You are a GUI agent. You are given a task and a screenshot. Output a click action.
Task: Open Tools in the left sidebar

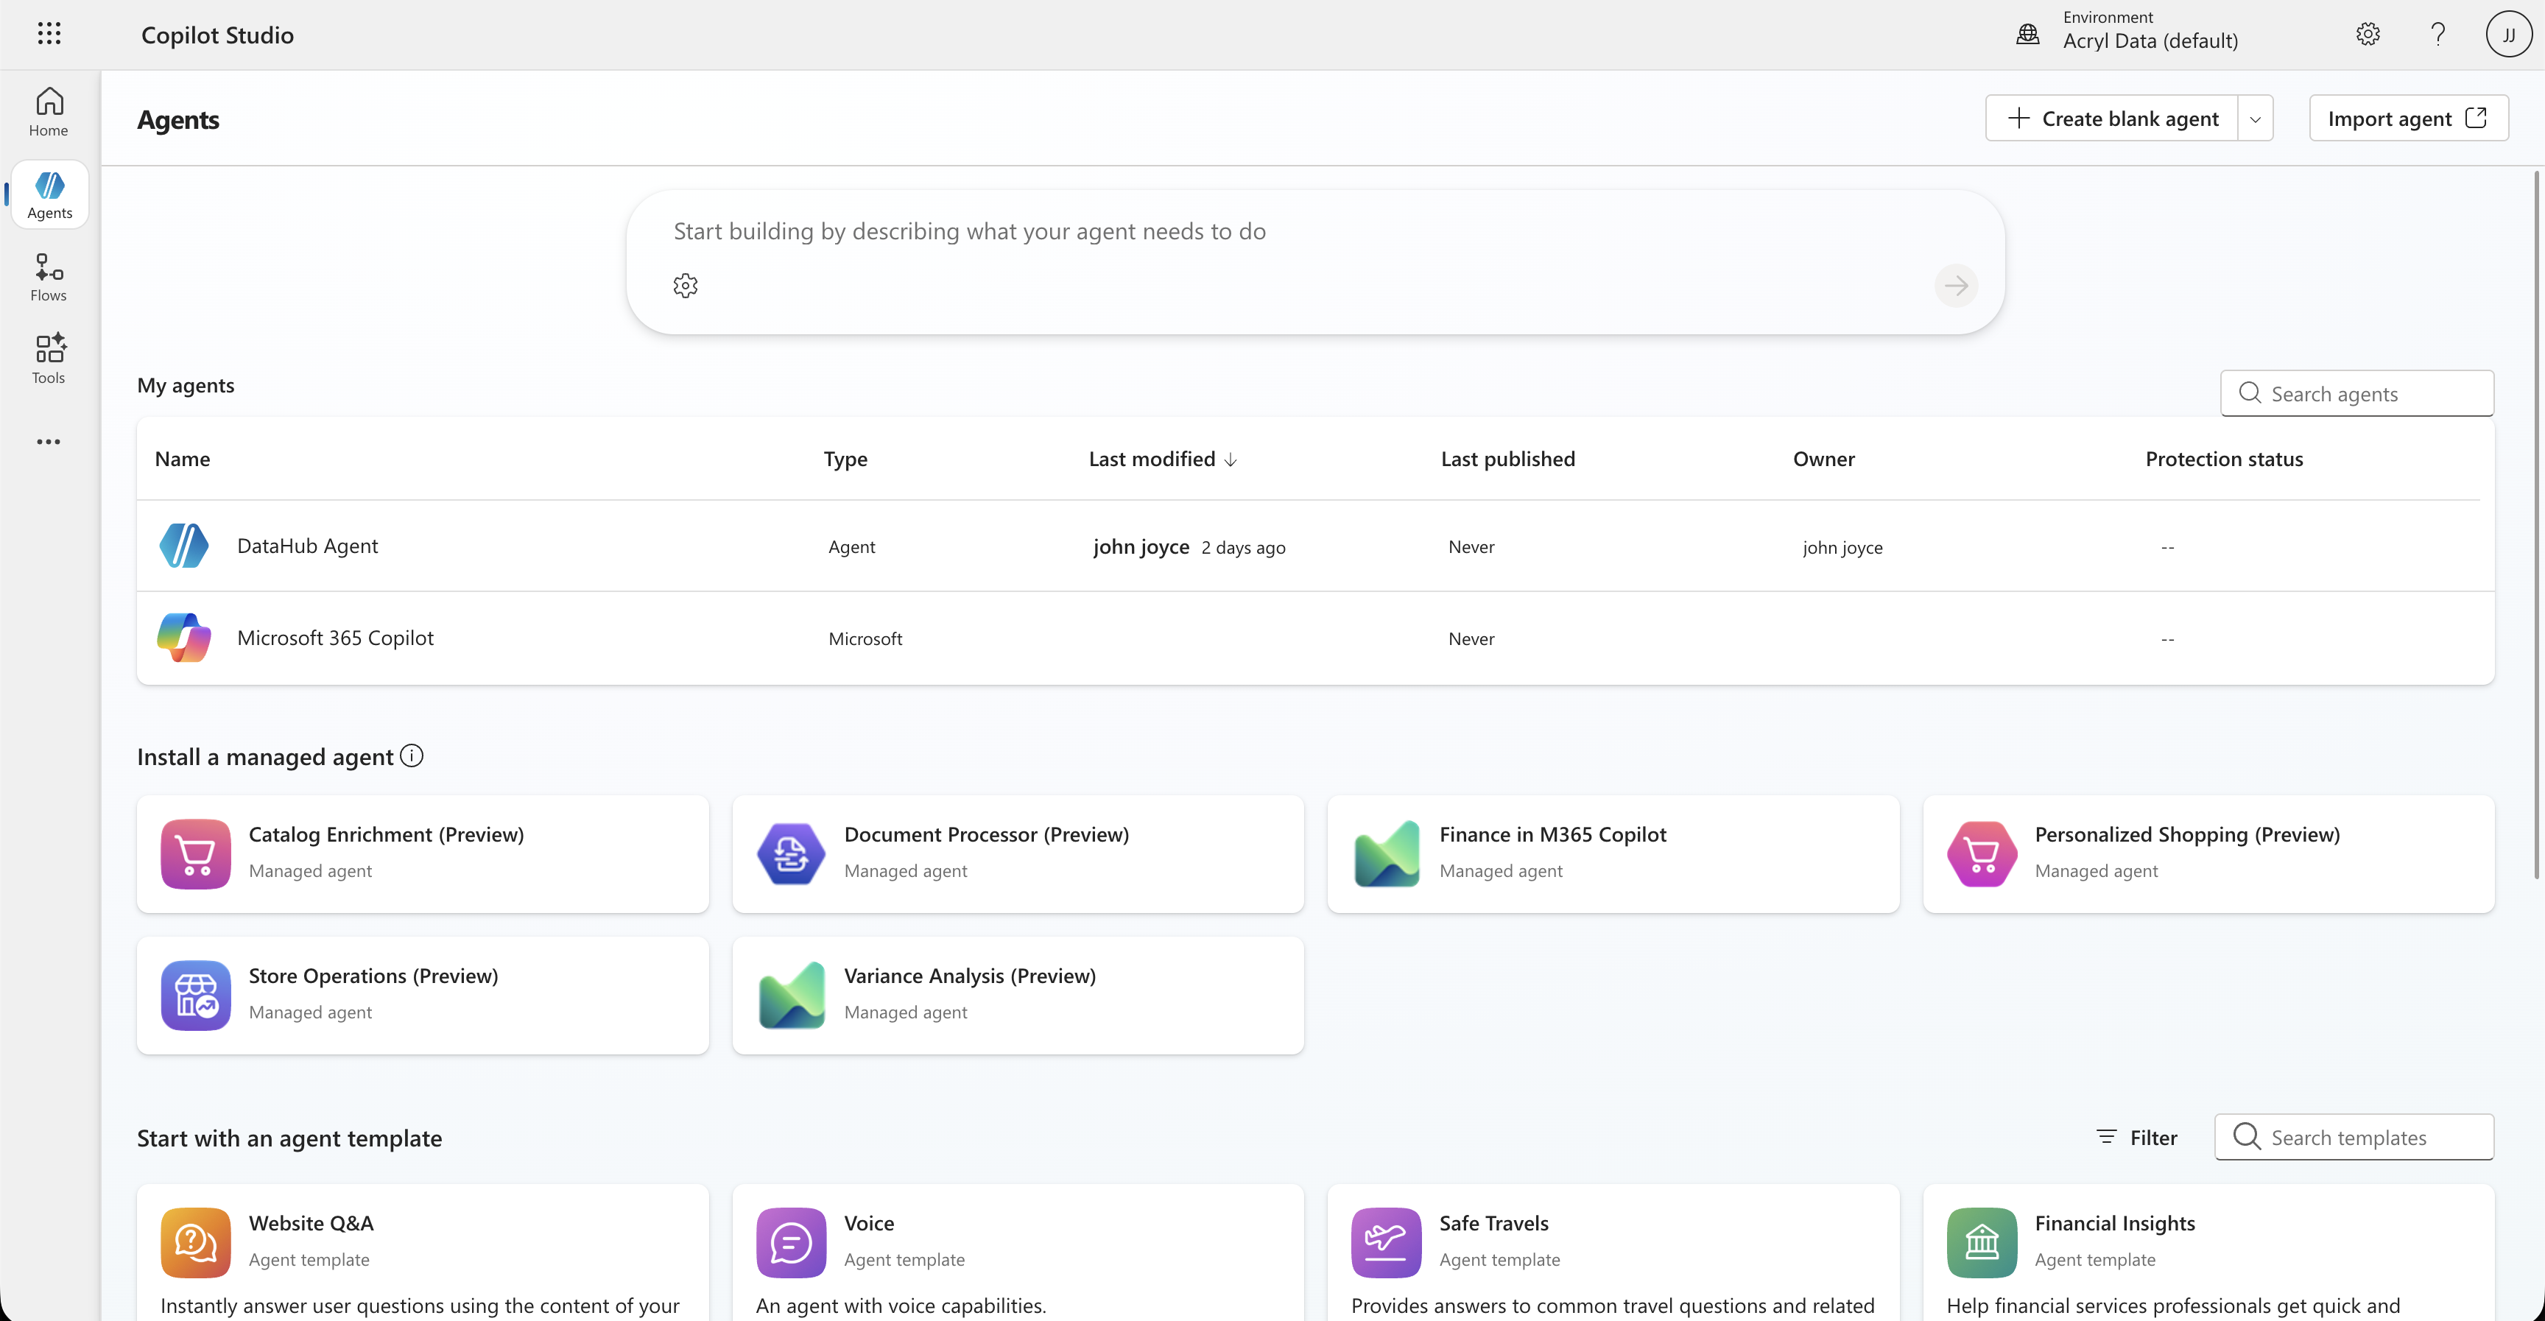(49, 359)
